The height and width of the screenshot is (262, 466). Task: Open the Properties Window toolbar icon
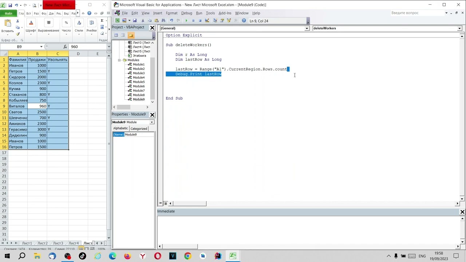(x=222, y=21)
